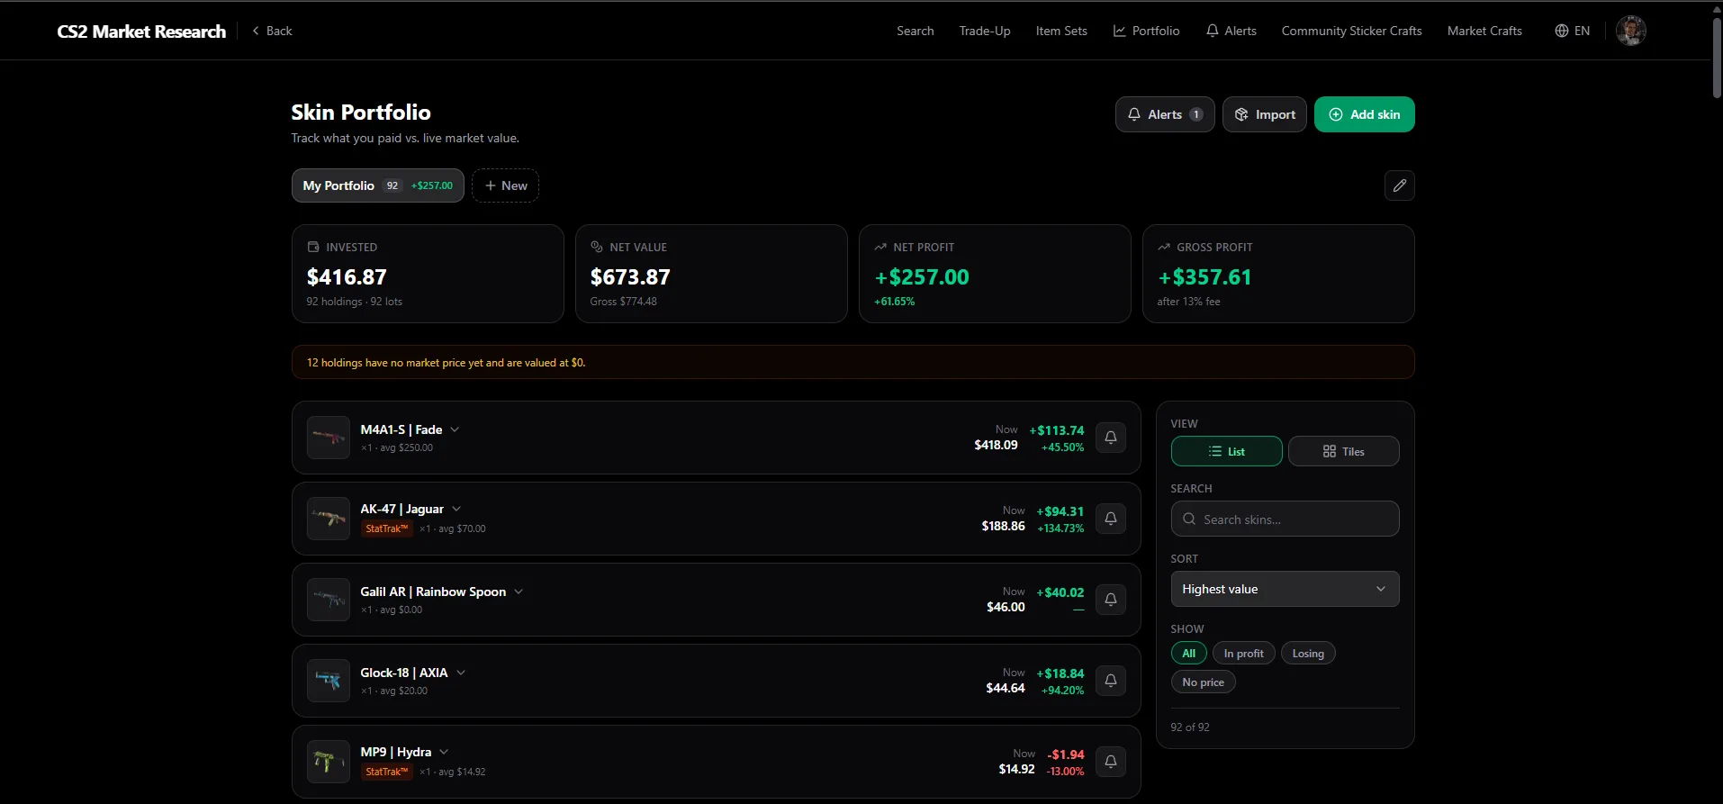The height and width of the screenshot is (804, 1723).
Task: Click the Import button
Action: click(1264, 114)
